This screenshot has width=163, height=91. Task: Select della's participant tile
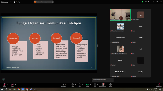click(141, 26)
